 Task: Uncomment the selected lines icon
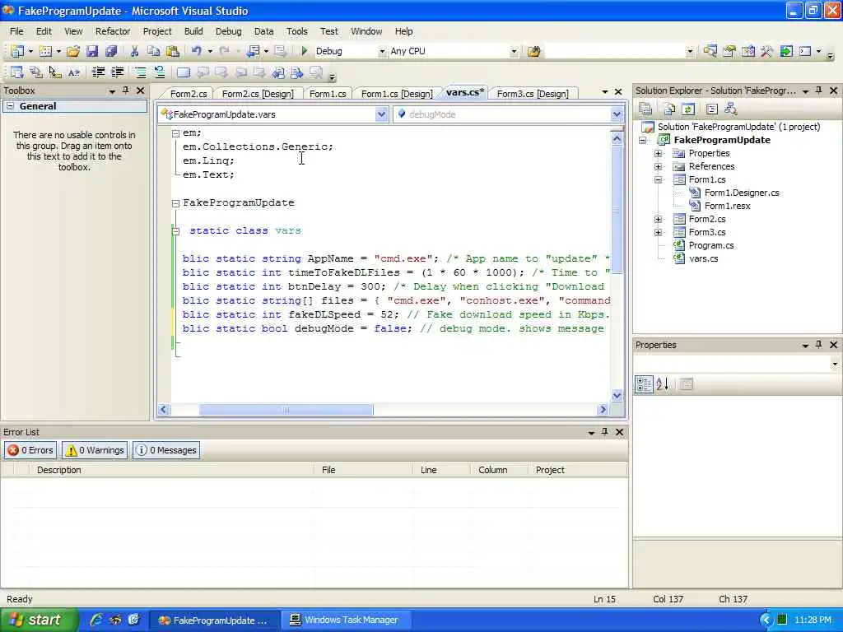point(159,72)
